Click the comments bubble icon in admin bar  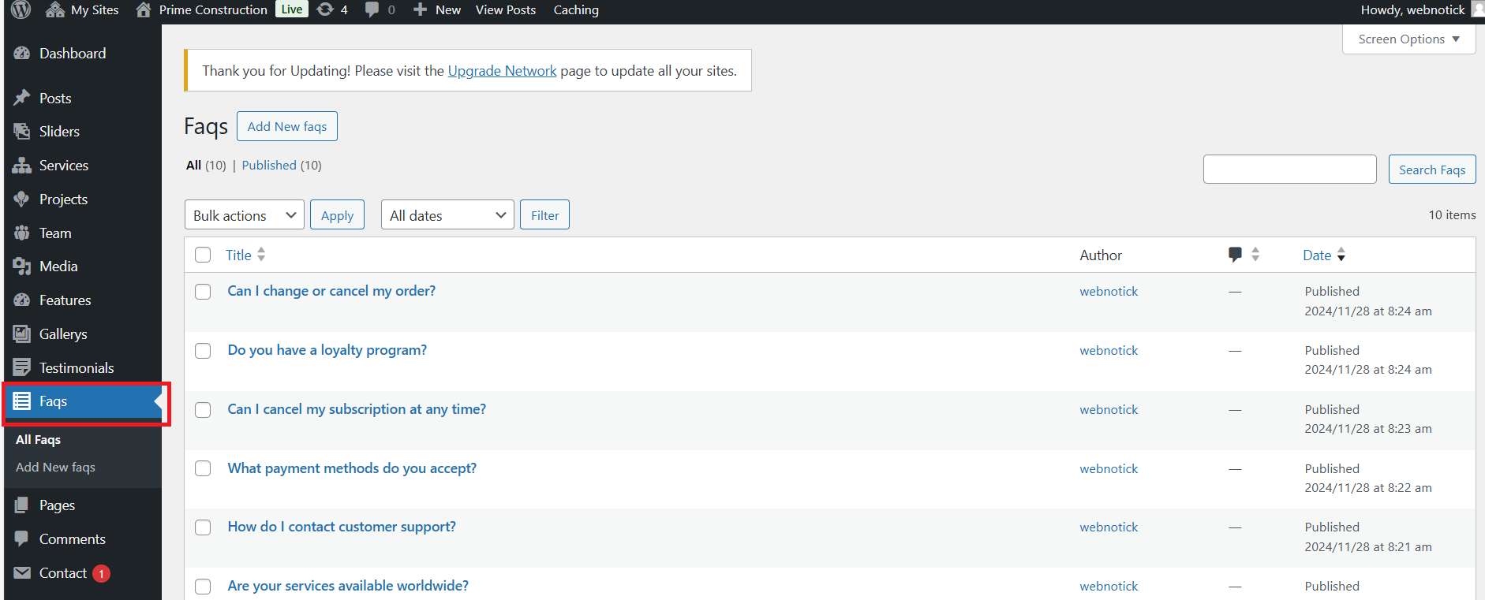pyautogui.click(x=372, y=10)
